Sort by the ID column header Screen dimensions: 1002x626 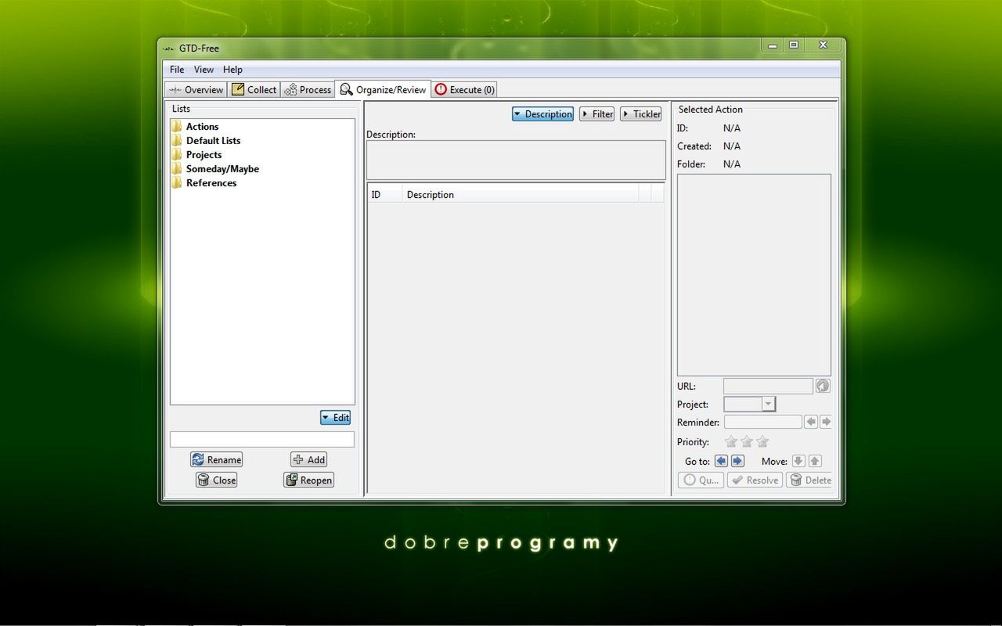(384, 195)
